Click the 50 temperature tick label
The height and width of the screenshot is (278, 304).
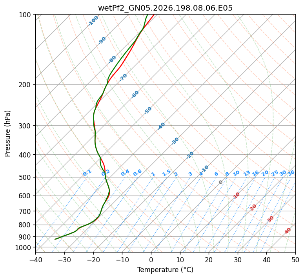click(x=295, y=260)
